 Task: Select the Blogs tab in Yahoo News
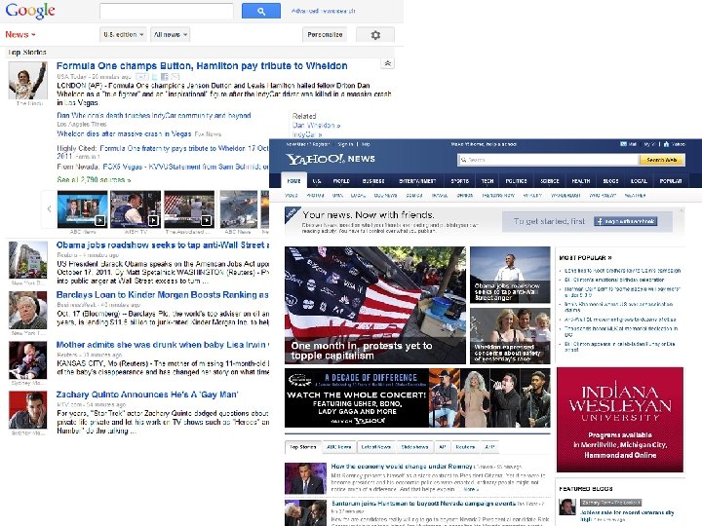pos(610,181)
